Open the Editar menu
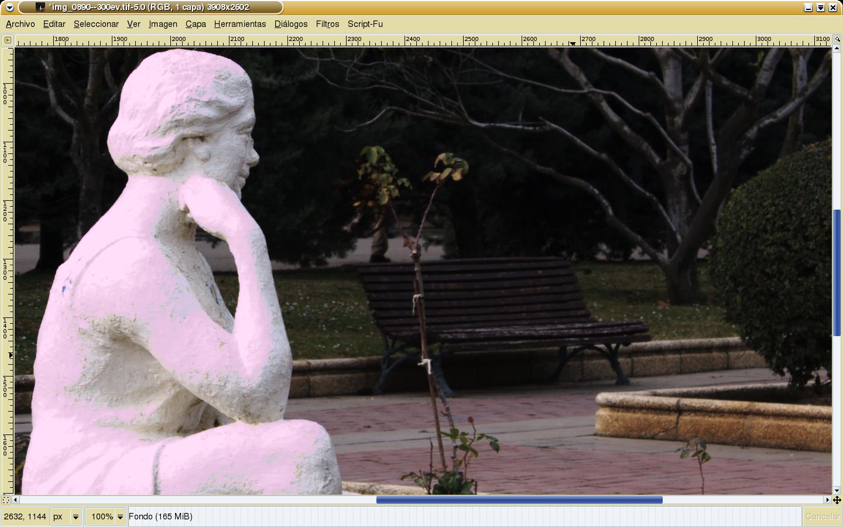This screenshot has height=527, width=843. 54,24
